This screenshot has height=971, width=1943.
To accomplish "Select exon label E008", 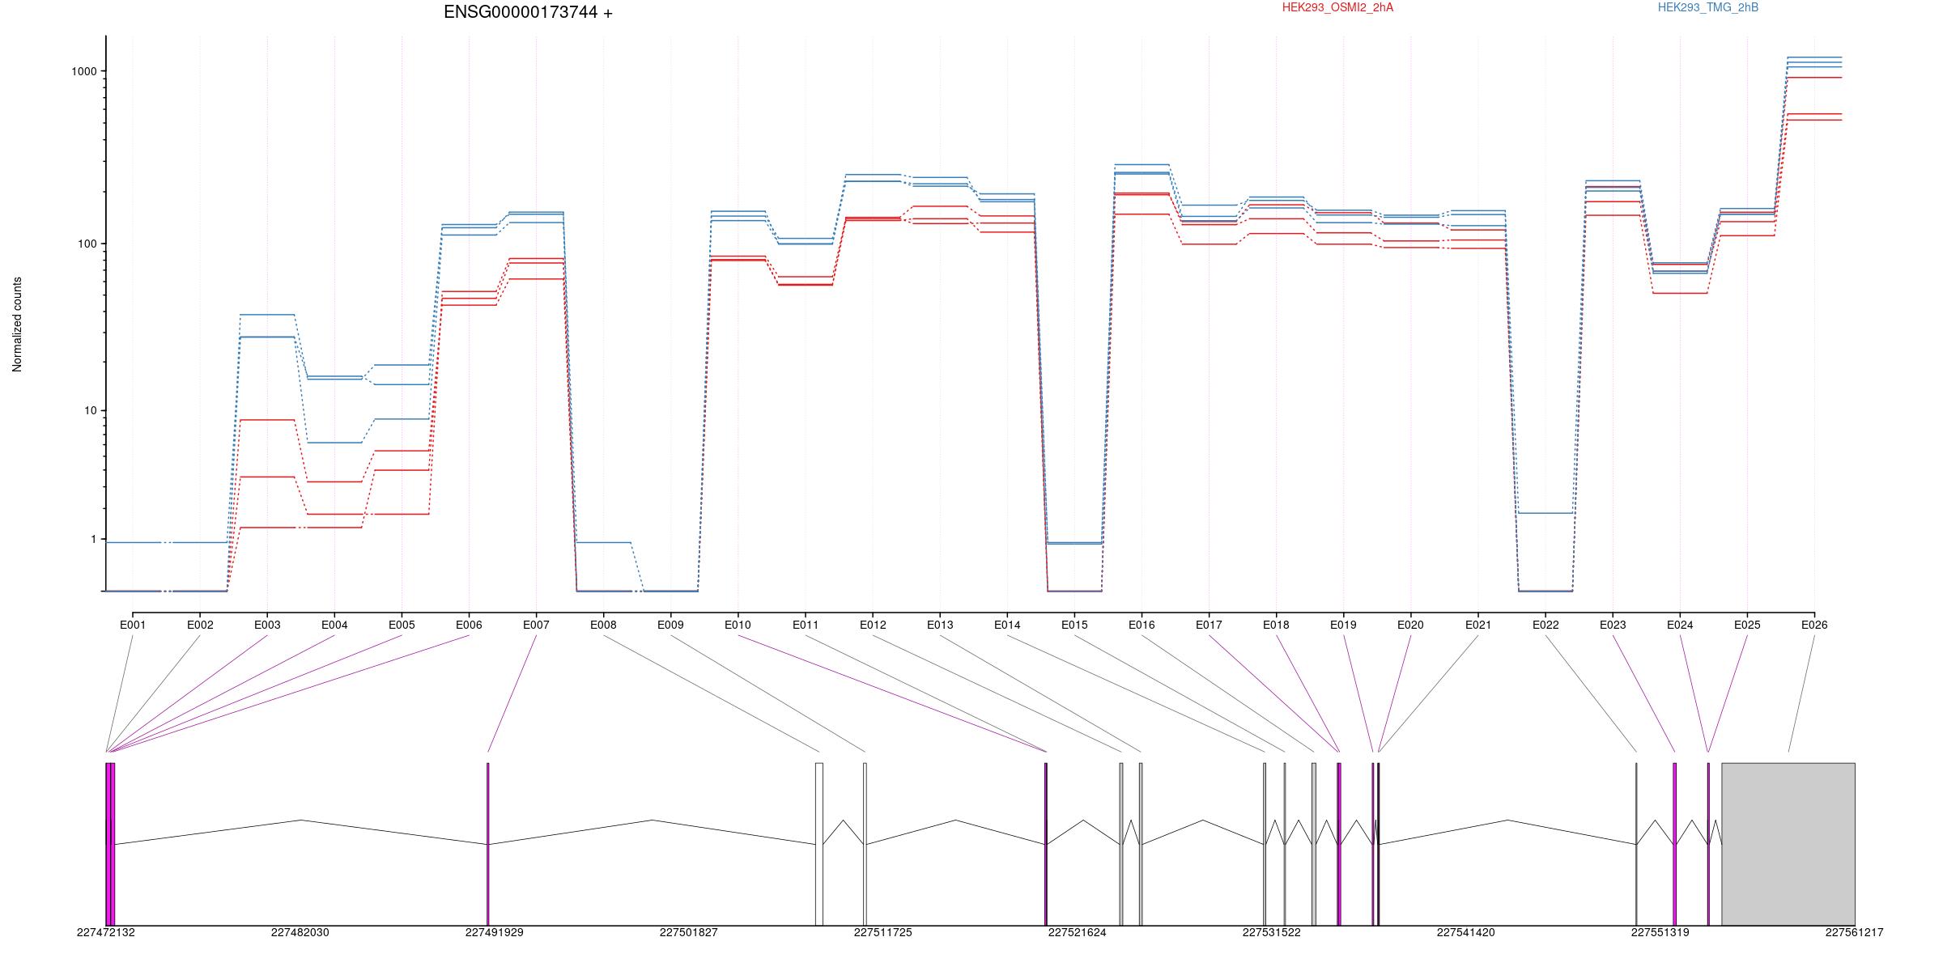I will tap(603, 625).
